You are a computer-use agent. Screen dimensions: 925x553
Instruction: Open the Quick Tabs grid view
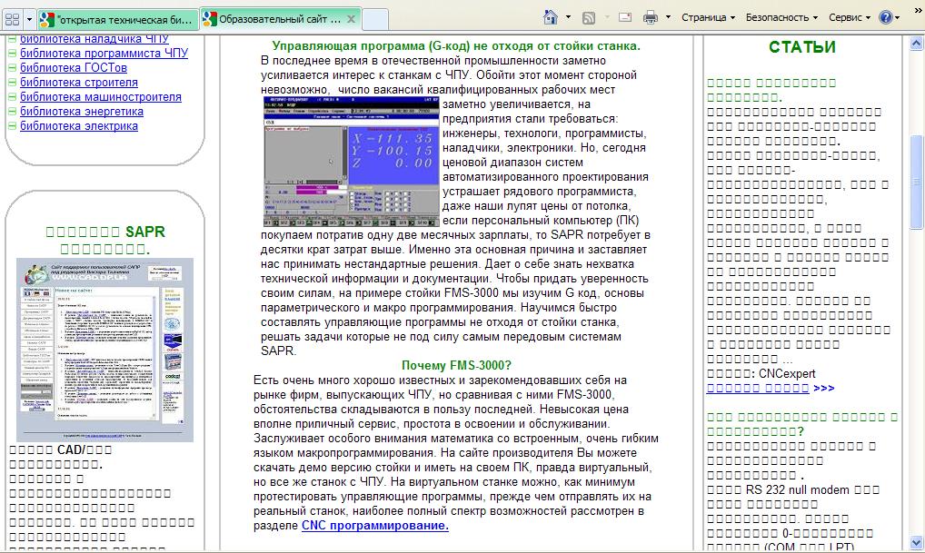(12, 19)
